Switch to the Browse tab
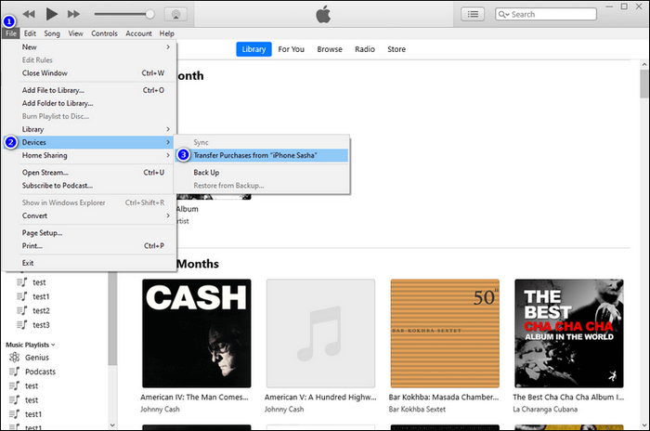The width and height of the screenshot is (650, 431). coord(330,49)
